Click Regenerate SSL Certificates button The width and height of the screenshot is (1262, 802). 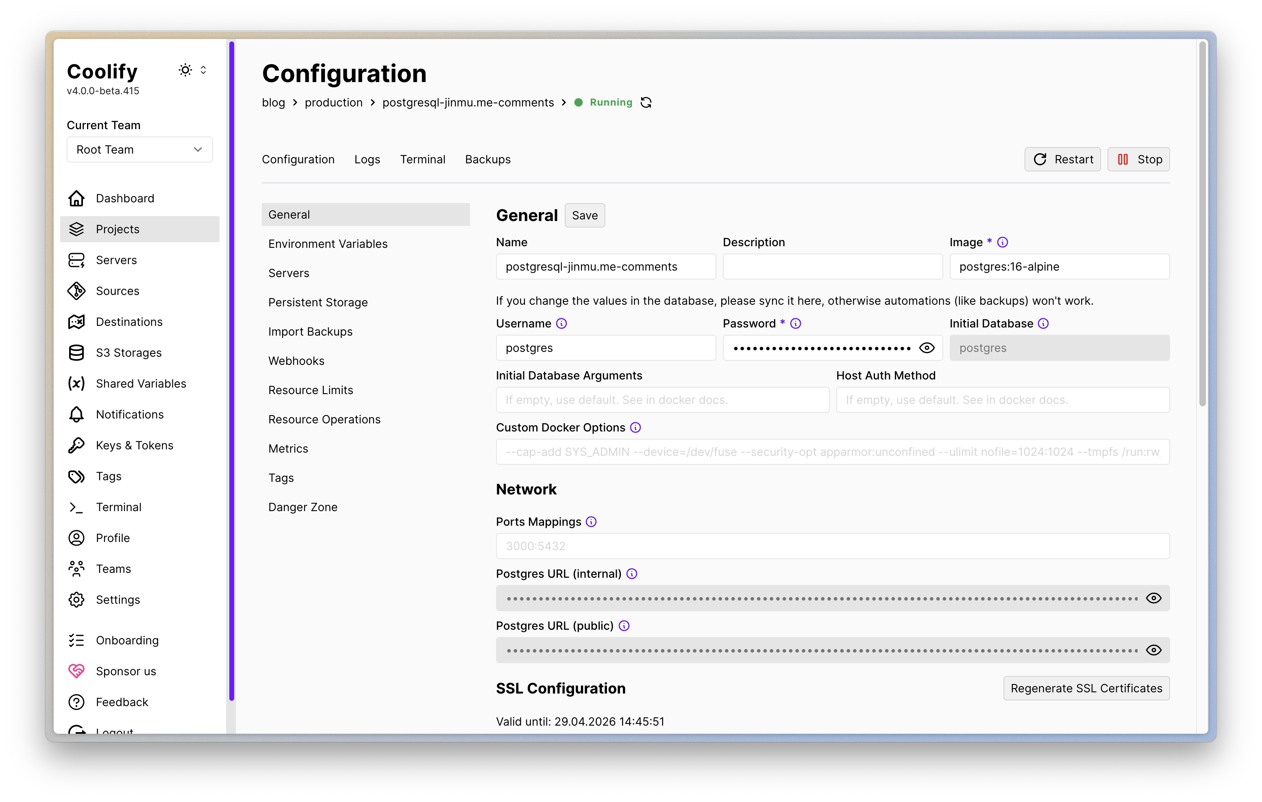tap(1086, 688)
